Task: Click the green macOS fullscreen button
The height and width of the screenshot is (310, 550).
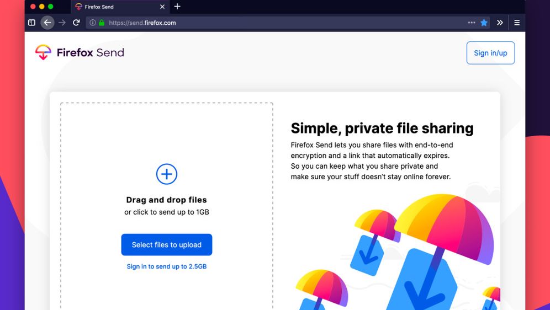Action: [50, 6]
